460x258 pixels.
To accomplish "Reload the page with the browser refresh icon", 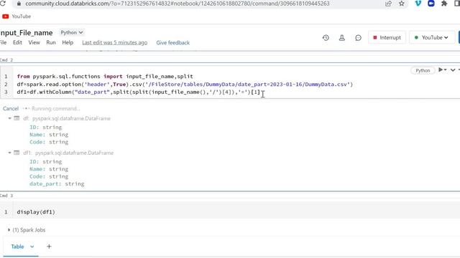I will [x=3, y=4].
